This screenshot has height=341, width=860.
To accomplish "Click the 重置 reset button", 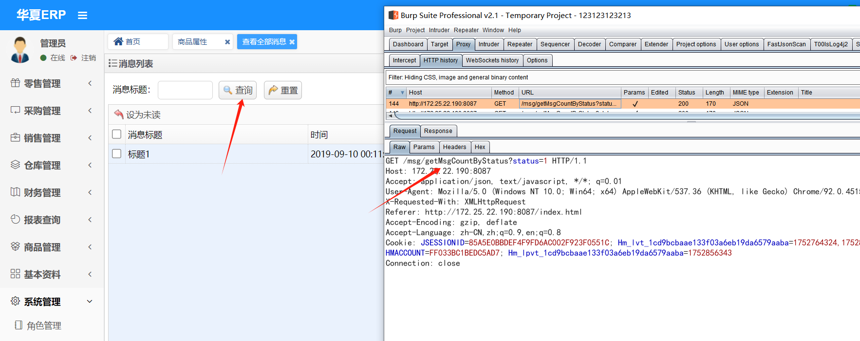I will coord(283,90).
